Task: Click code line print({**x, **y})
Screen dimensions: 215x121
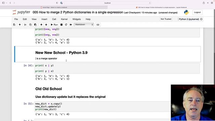Action: [x=47, y=29]
